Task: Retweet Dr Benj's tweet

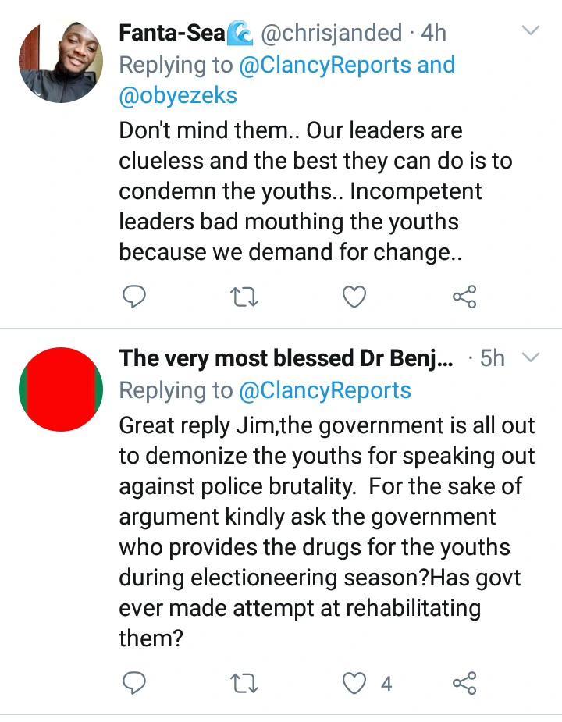Action: click(x=245, y=684)
